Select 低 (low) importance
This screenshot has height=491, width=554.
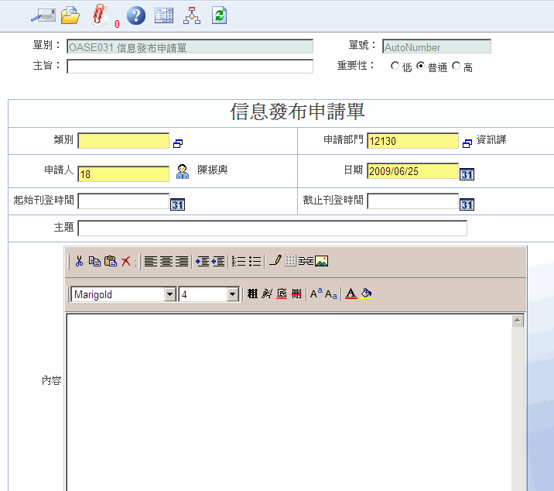tap(395, 67)
